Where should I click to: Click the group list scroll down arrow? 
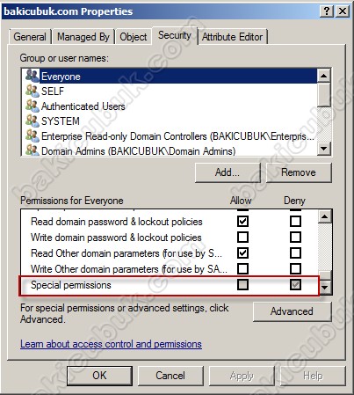324,149
